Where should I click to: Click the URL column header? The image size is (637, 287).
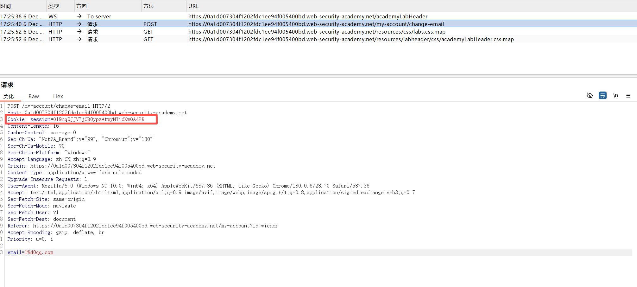[x=193, y=6]
